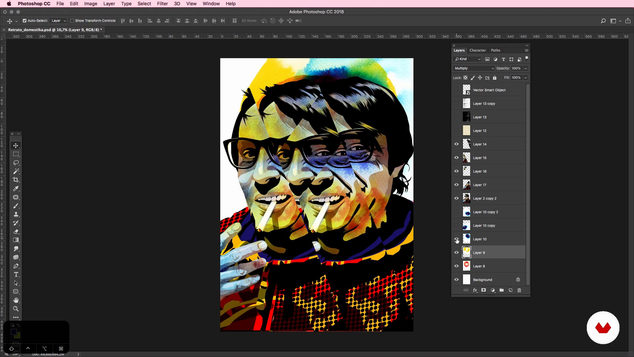Open the Window menu
The height and width of the screenshot is (357, 634).
tap(211, 4)
